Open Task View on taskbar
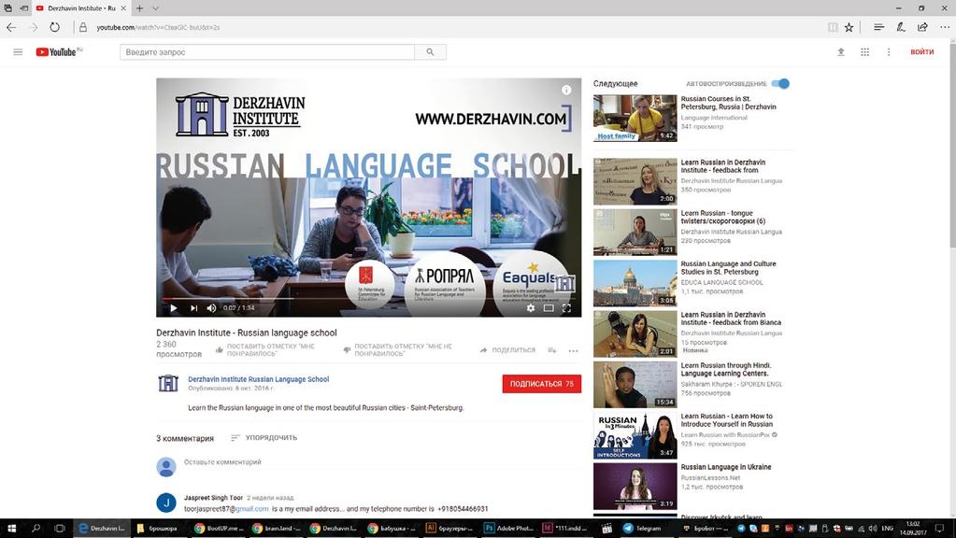Screen dimensions: 956x538 [60, 529]
